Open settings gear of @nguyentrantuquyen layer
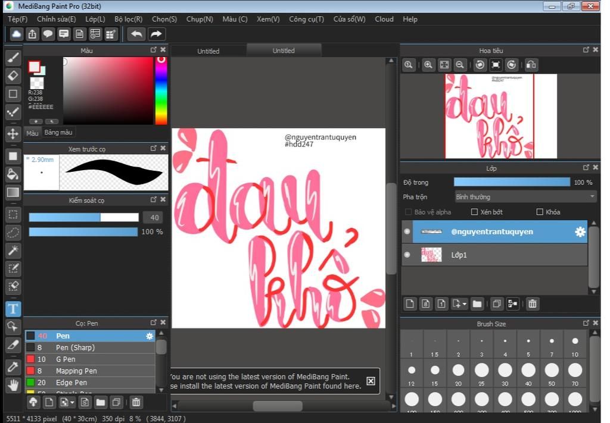The width and height of the screenshot is (610, 423). tap(580, 232)
